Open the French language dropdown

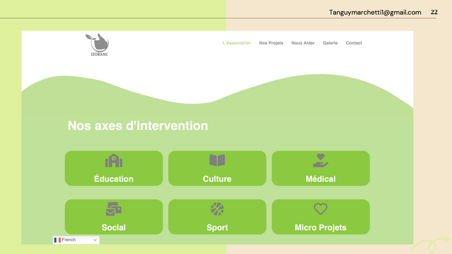[76, 240]
